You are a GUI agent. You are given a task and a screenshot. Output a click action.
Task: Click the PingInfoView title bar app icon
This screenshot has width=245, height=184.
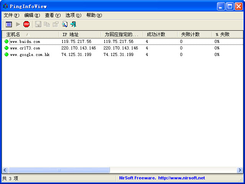5,6
